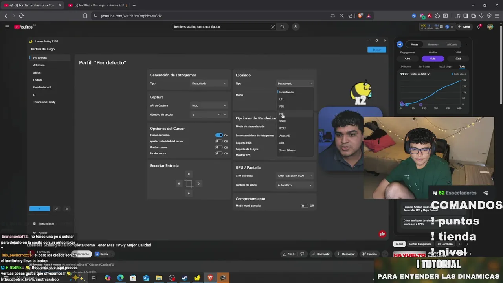Image resolution: width=503 pixels, height=283 pixels.
Task: Open the Pantalla de salida Automático dropdown
Action: pos(295,185)
